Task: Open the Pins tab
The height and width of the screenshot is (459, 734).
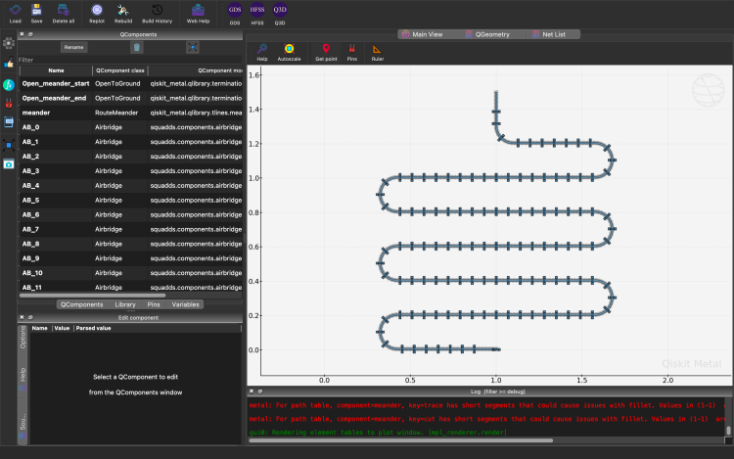Action: tap(154, 304)
